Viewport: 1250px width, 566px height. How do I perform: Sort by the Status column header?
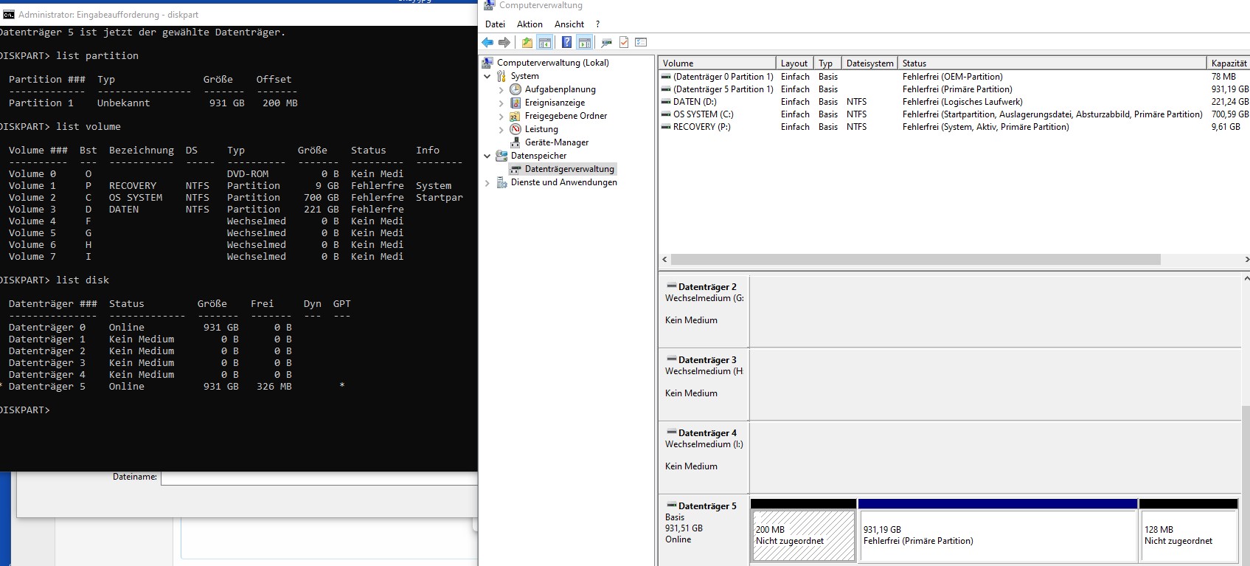click(1052, 63)
